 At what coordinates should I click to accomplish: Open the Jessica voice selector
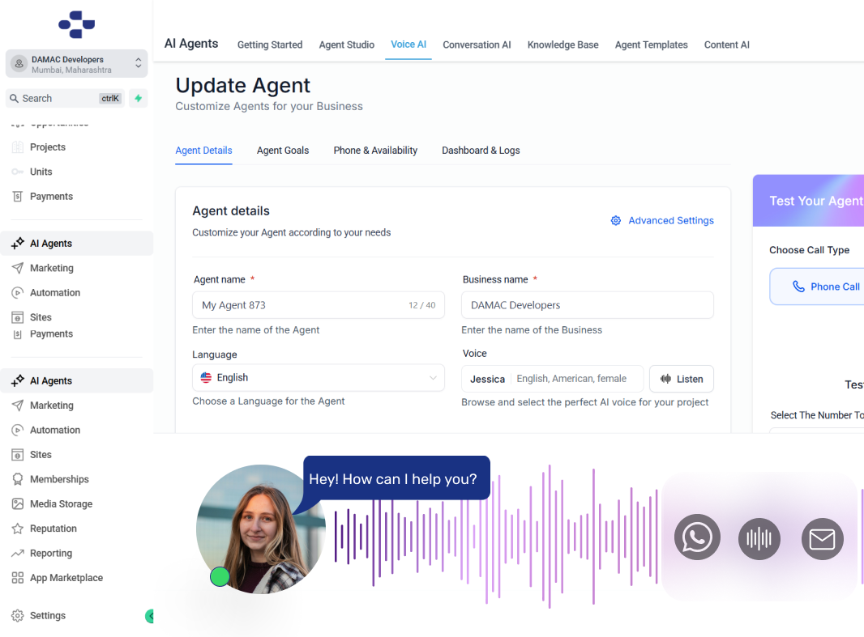click(552, 379)
